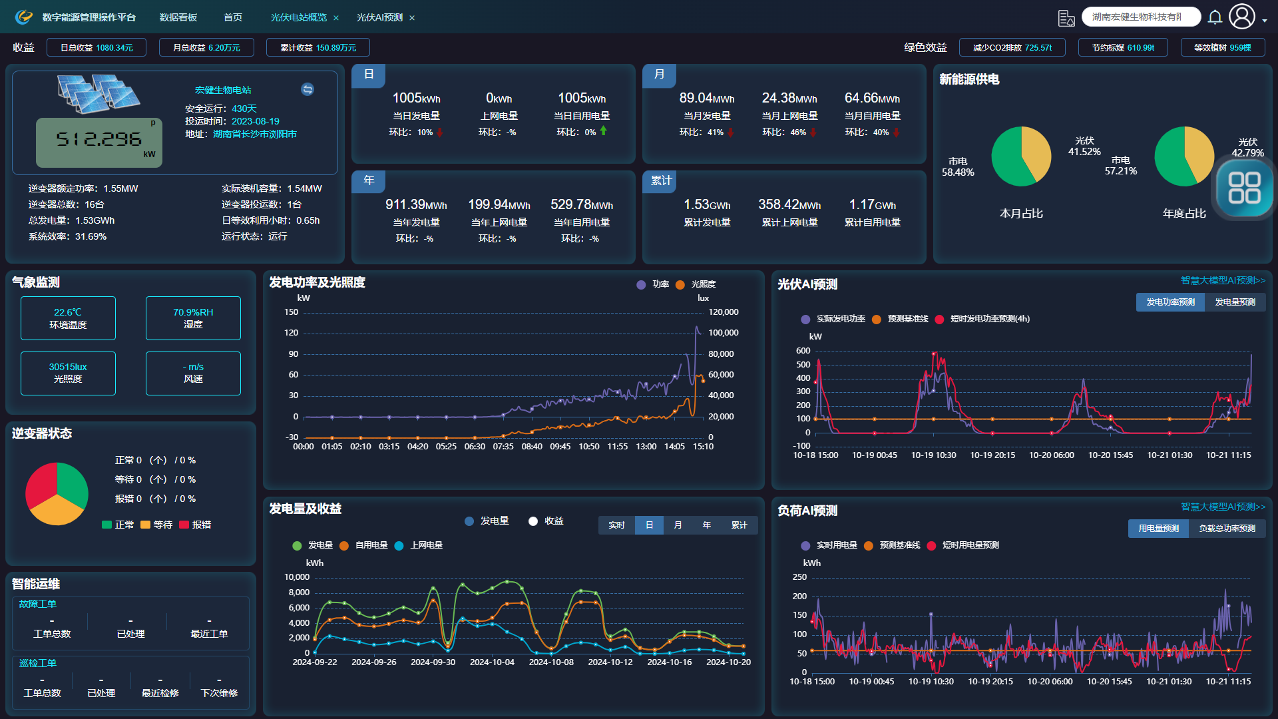This screenshot has height=719, width=1278.
Task: Close the 光伏电站概览 tab
Action: point(336,18)
